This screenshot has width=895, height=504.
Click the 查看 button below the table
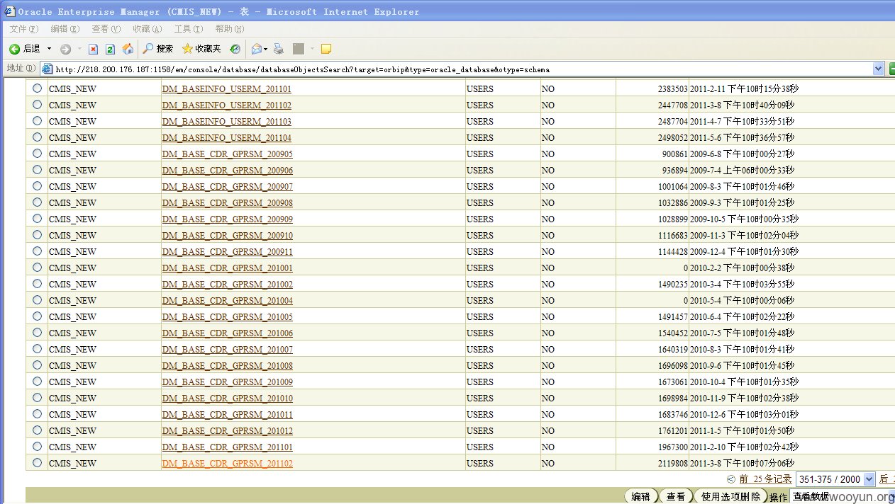(675, 497)
